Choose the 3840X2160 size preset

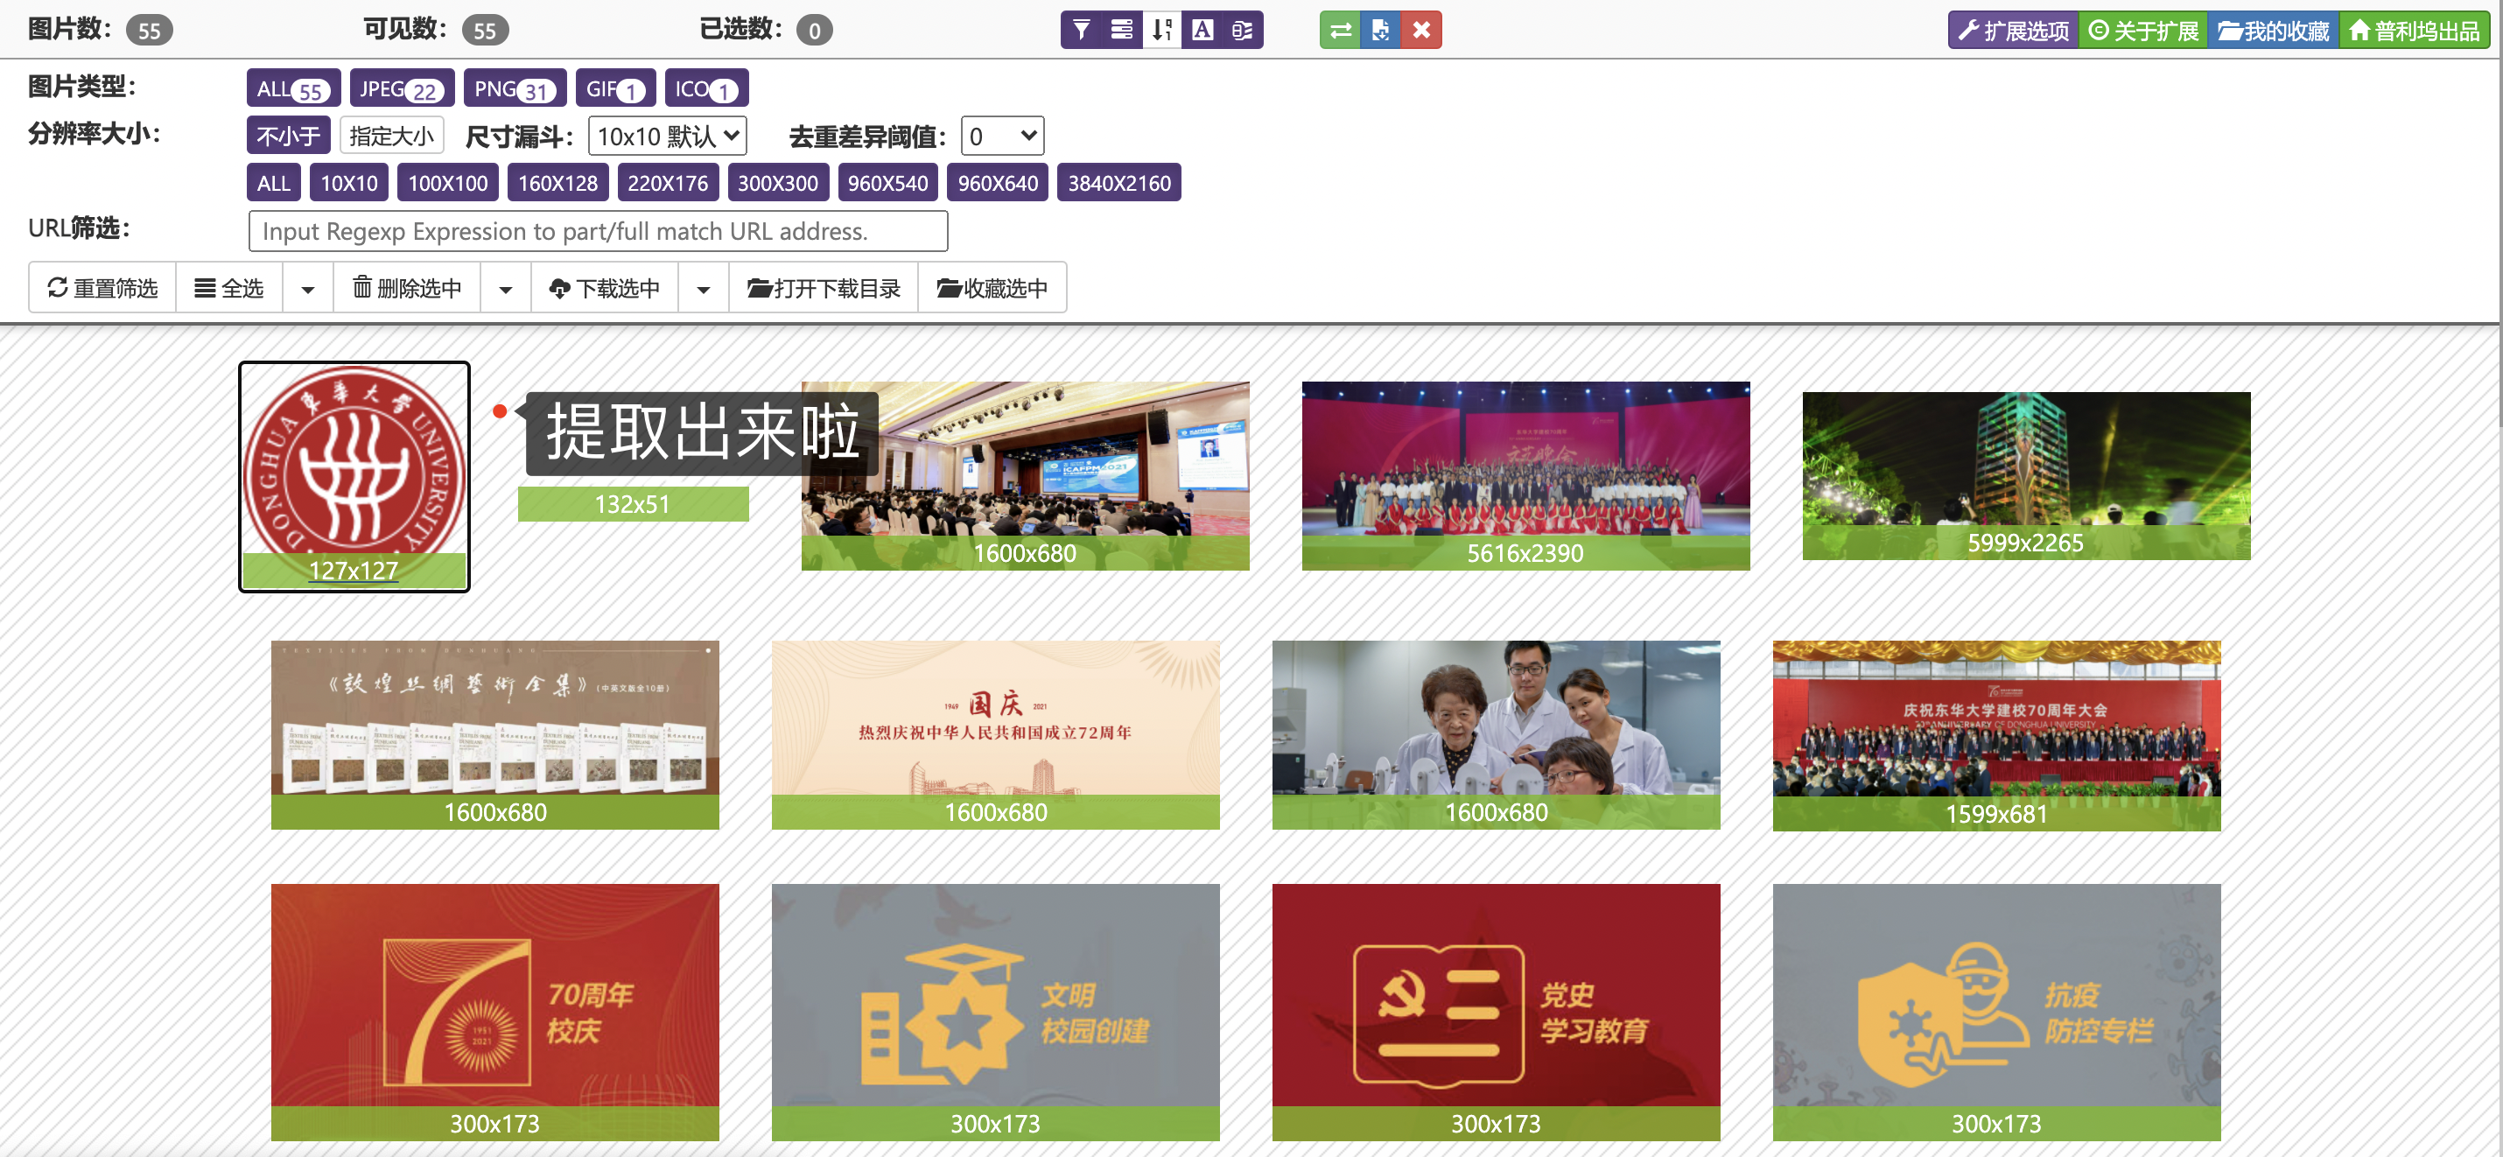click(1119, 183)
